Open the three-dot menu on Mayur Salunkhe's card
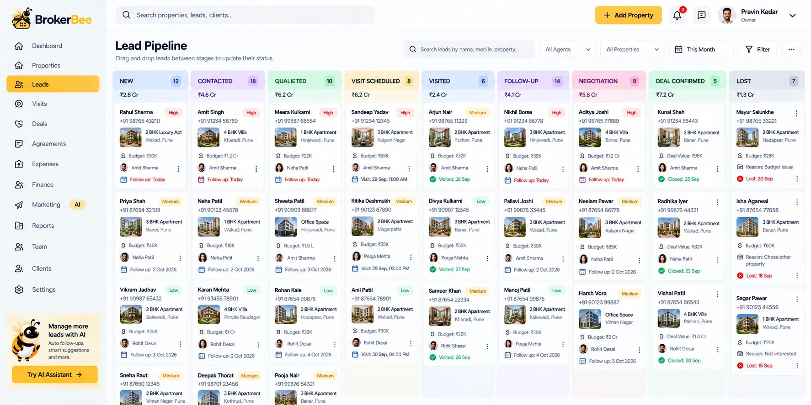This screenshot has width=811, height=405. coord(796,113)
